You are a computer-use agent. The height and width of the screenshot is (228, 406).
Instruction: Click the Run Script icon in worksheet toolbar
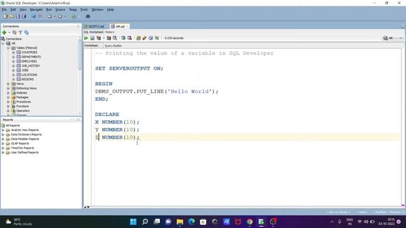pos(93,38)
